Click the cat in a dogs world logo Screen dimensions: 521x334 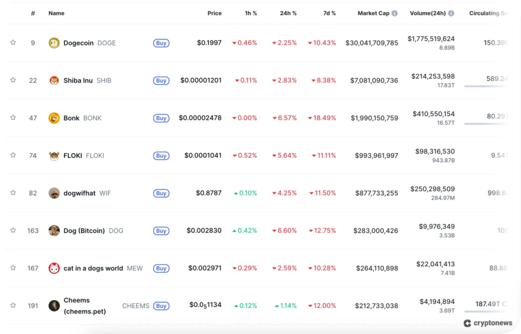tap(54, 268)
